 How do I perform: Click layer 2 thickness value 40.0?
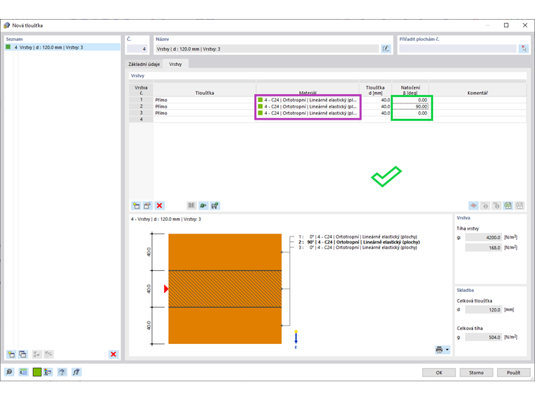click(375, 106)
